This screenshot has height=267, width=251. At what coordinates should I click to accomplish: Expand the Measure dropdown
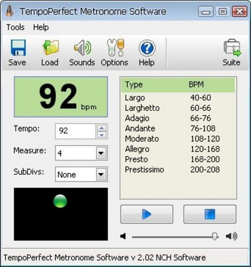click(x=101, y=153)
